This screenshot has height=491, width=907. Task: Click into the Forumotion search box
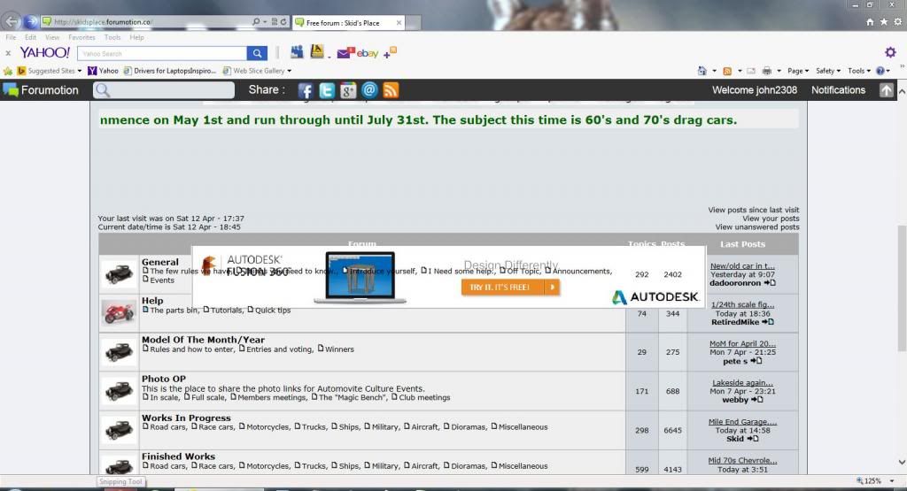point(164,90)
